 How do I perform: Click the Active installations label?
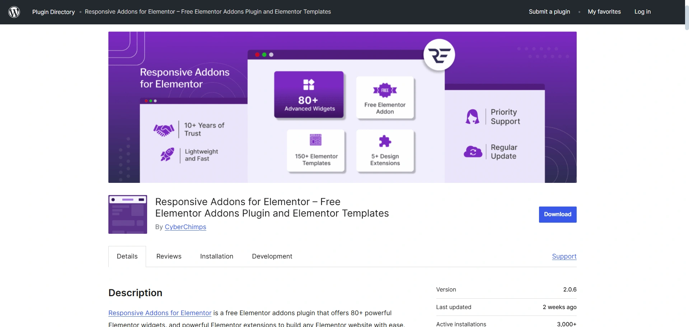tap(461, 324)
